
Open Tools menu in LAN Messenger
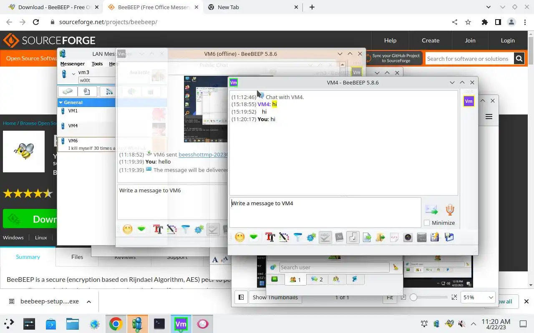coord(97,64)
